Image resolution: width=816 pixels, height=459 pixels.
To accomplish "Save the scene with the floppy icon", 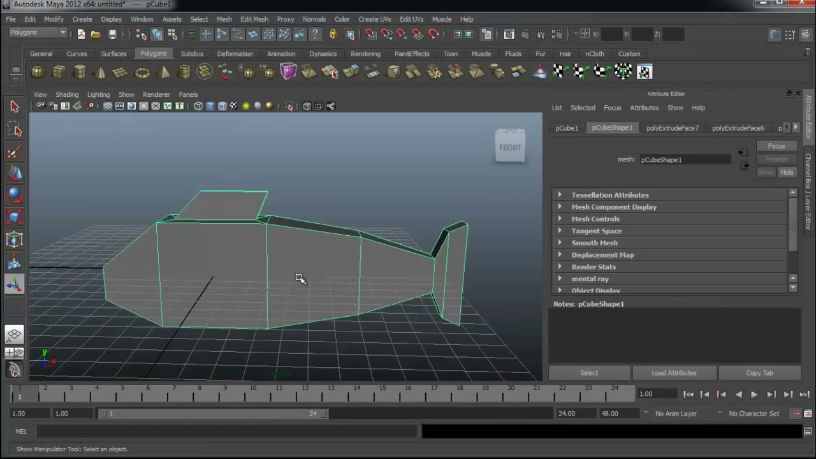I will [112, 34].
